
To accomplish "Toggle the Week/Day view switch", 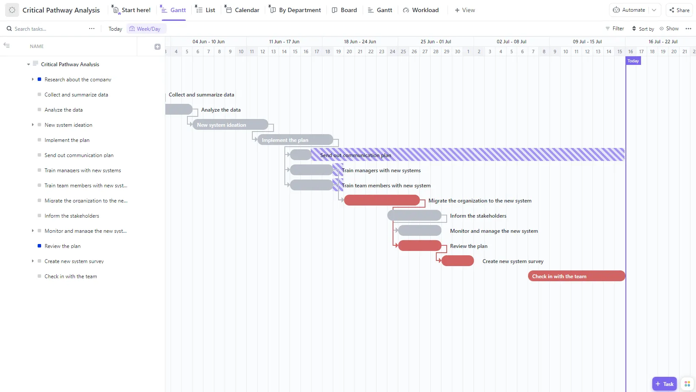I will coord(146,29).
